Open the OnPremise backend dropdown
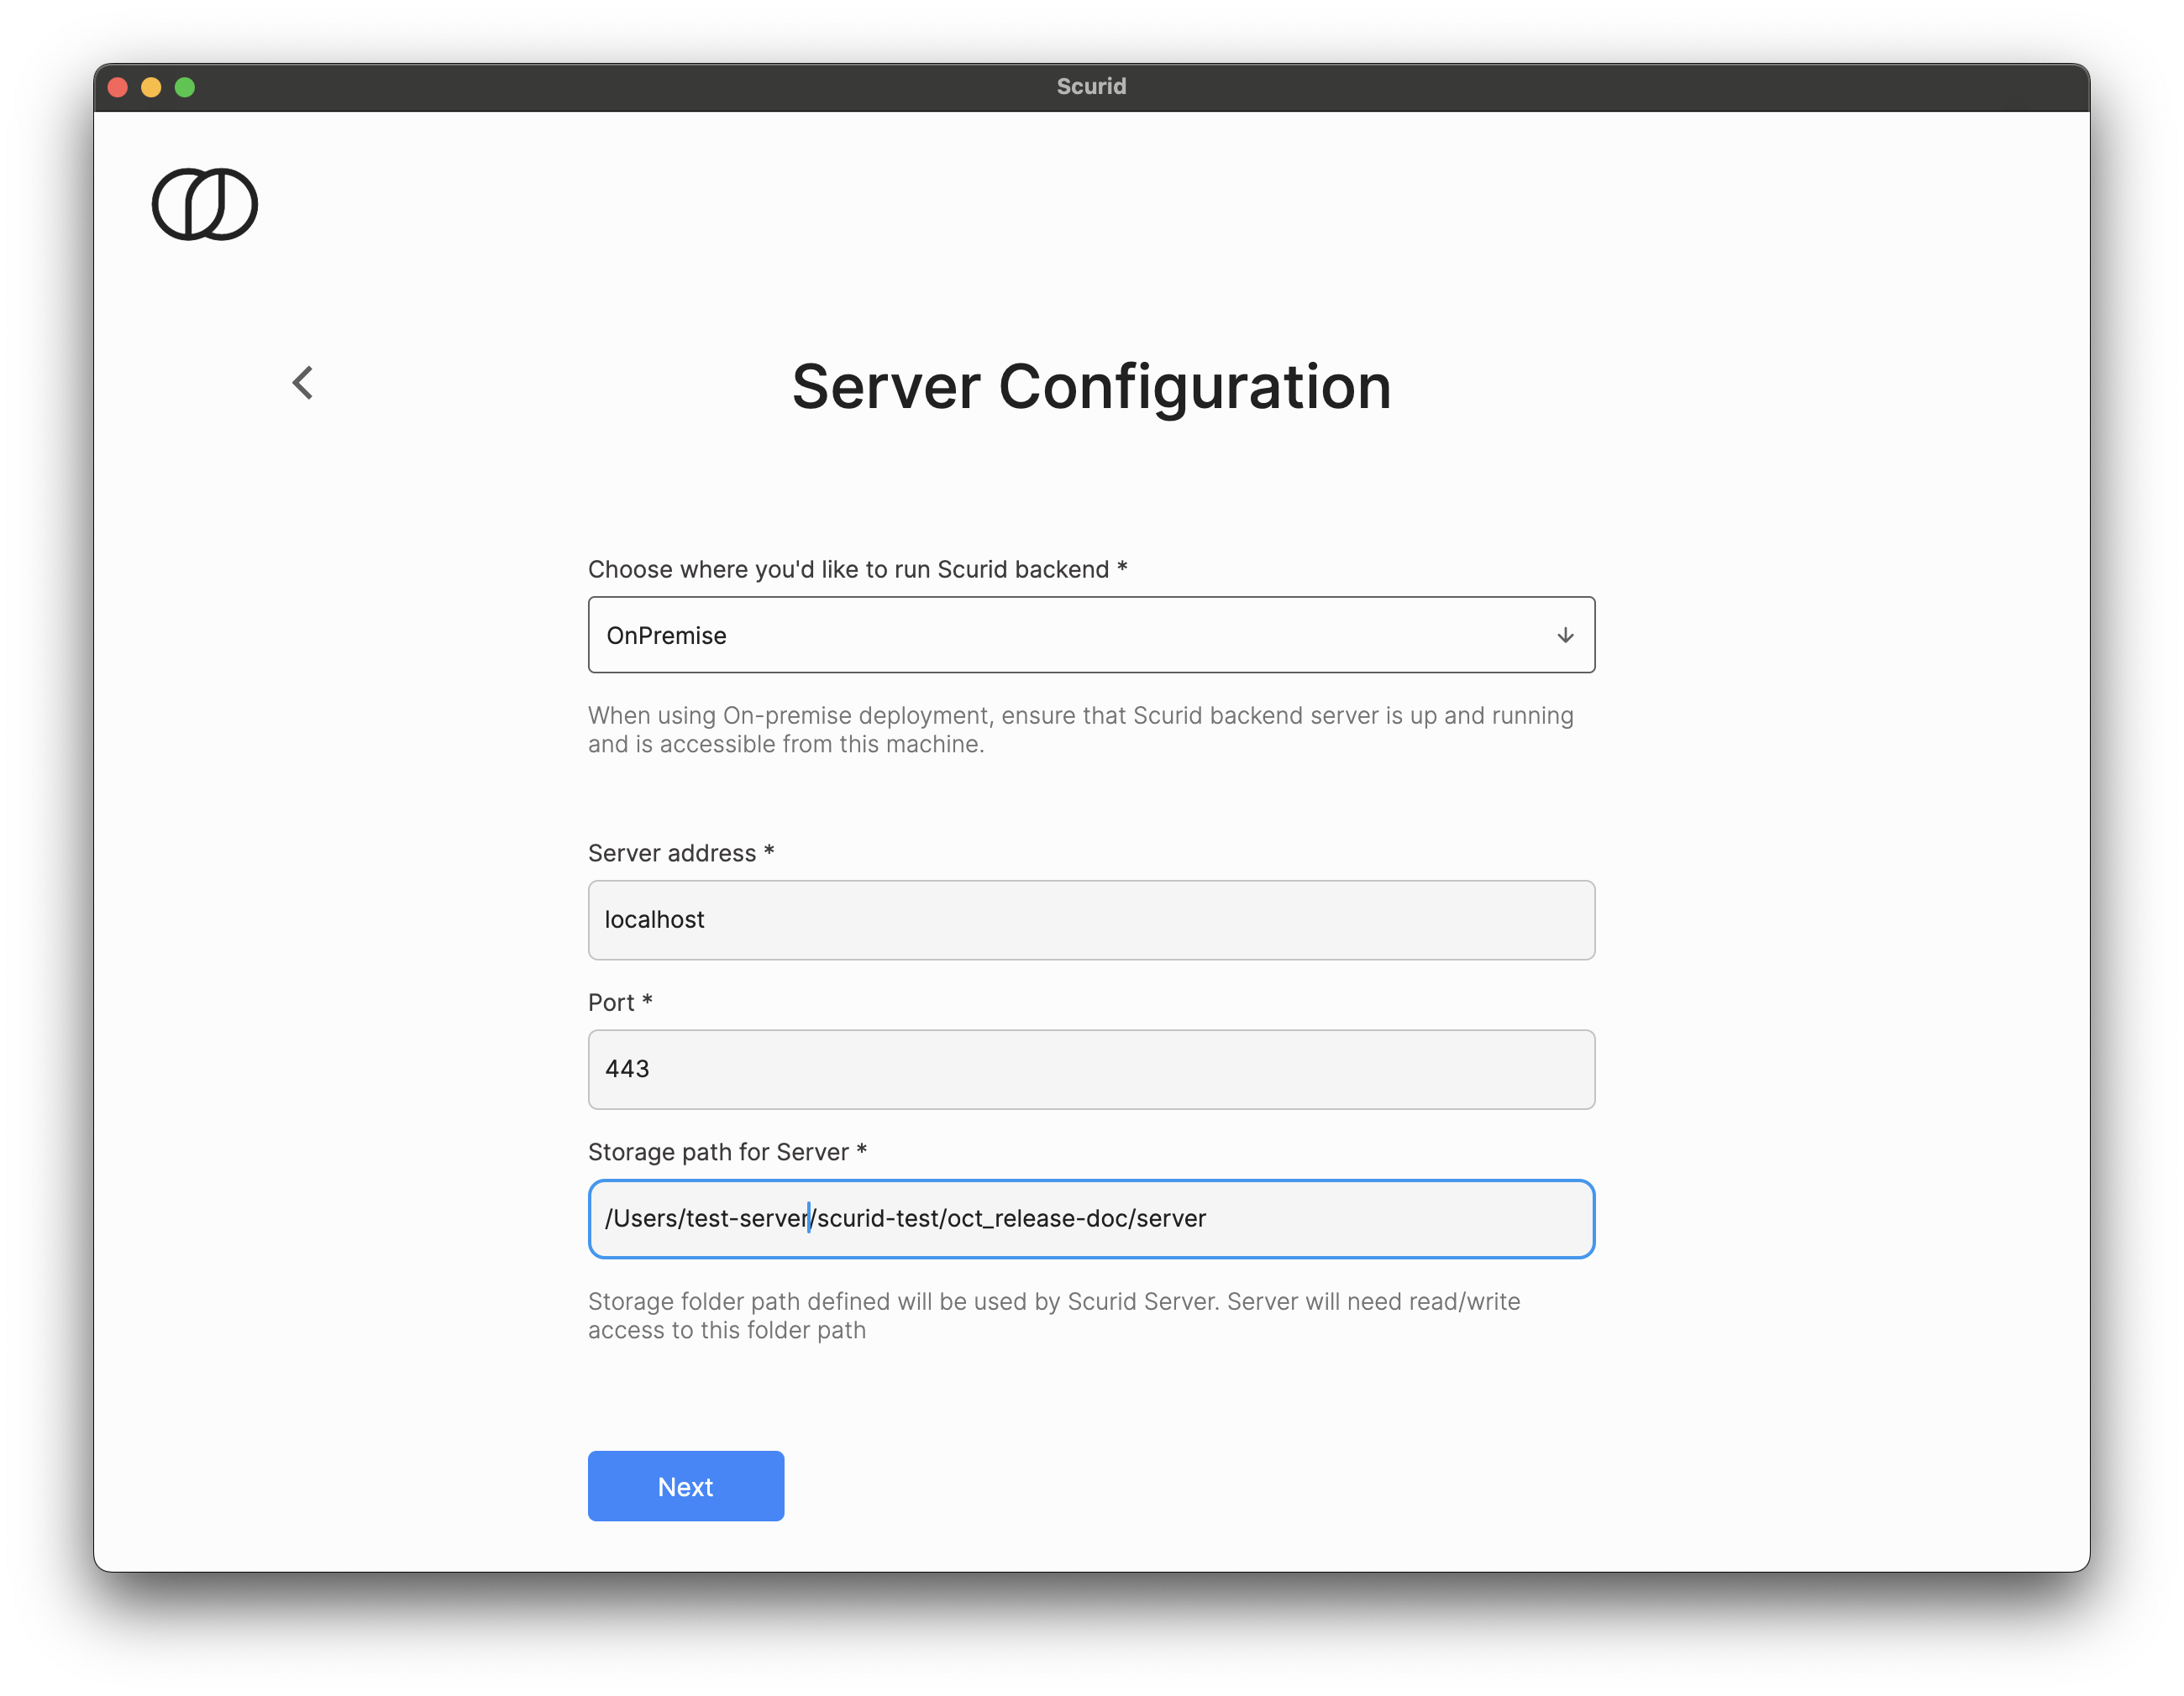 tap(1091, 636)
